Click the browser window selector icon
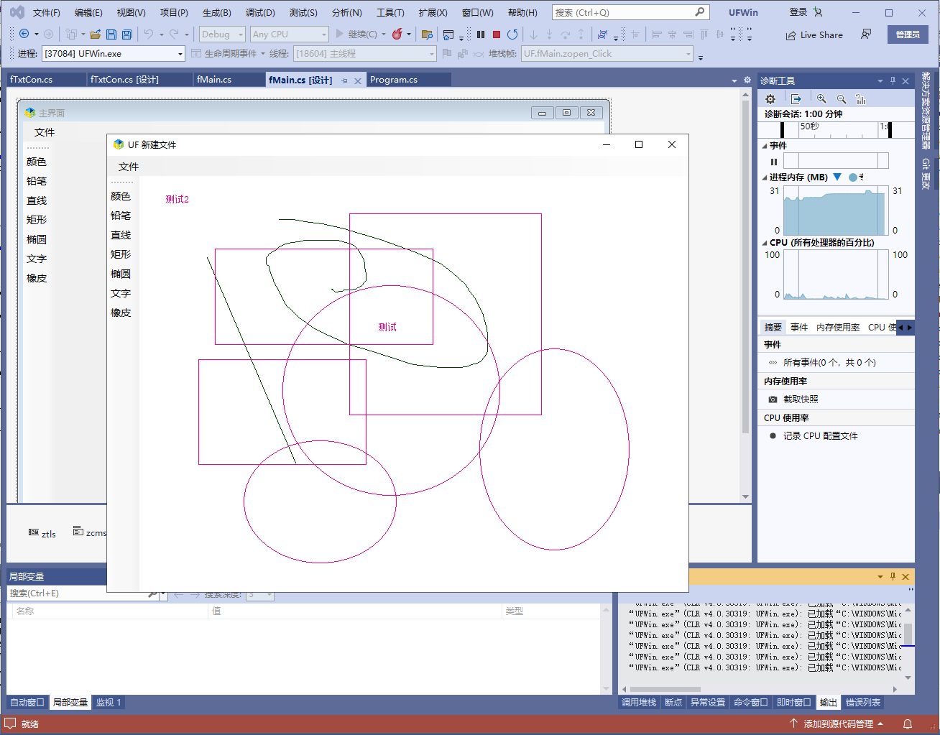This screenshot has height=735, width=940. coord(448,34)
